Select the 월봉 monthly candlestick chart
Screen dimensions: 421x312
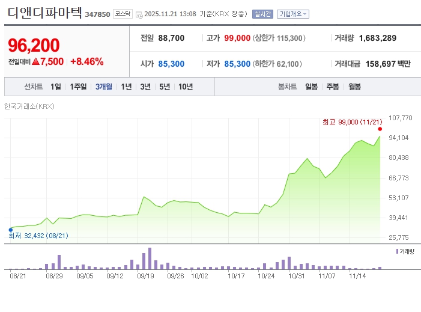[x=354, y=87]
